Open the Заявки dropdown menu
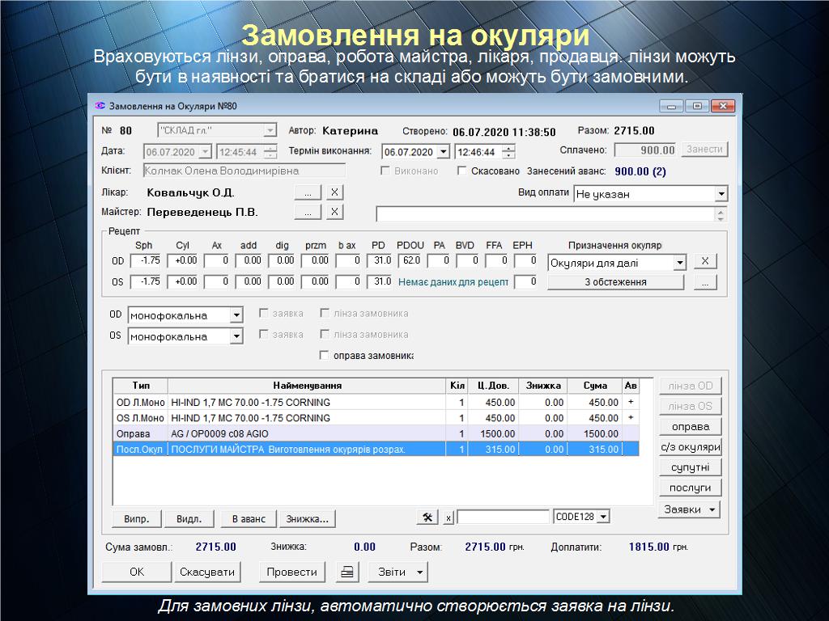This screenshot has width=829, height=621. 690,509
